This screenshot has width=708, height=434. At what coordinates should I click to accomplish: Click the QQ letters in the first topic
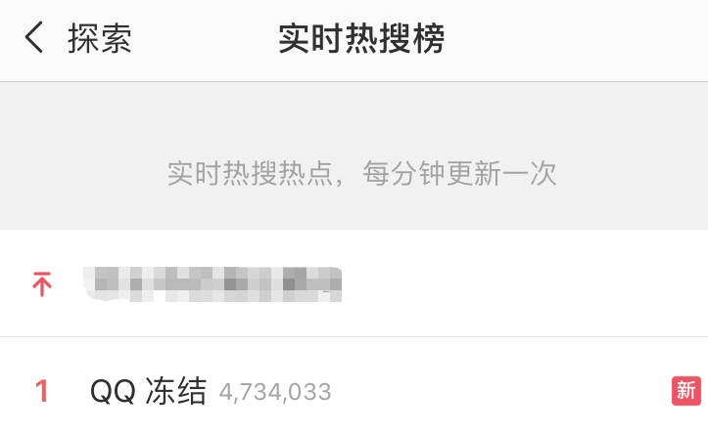[x=113, y=391]
